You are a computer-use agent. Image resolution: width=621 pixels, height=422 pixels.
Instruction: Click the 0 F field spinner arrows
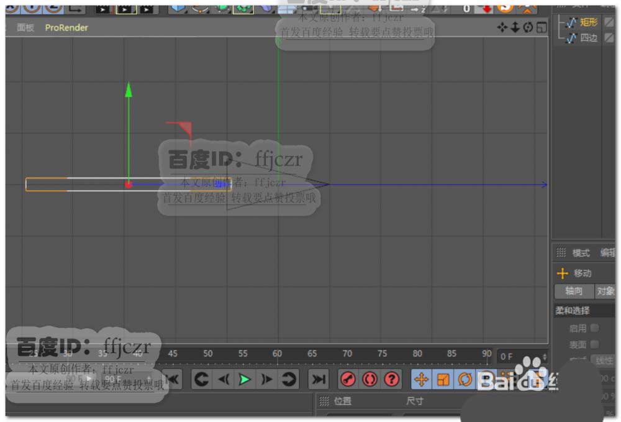(x=545, y=357)
